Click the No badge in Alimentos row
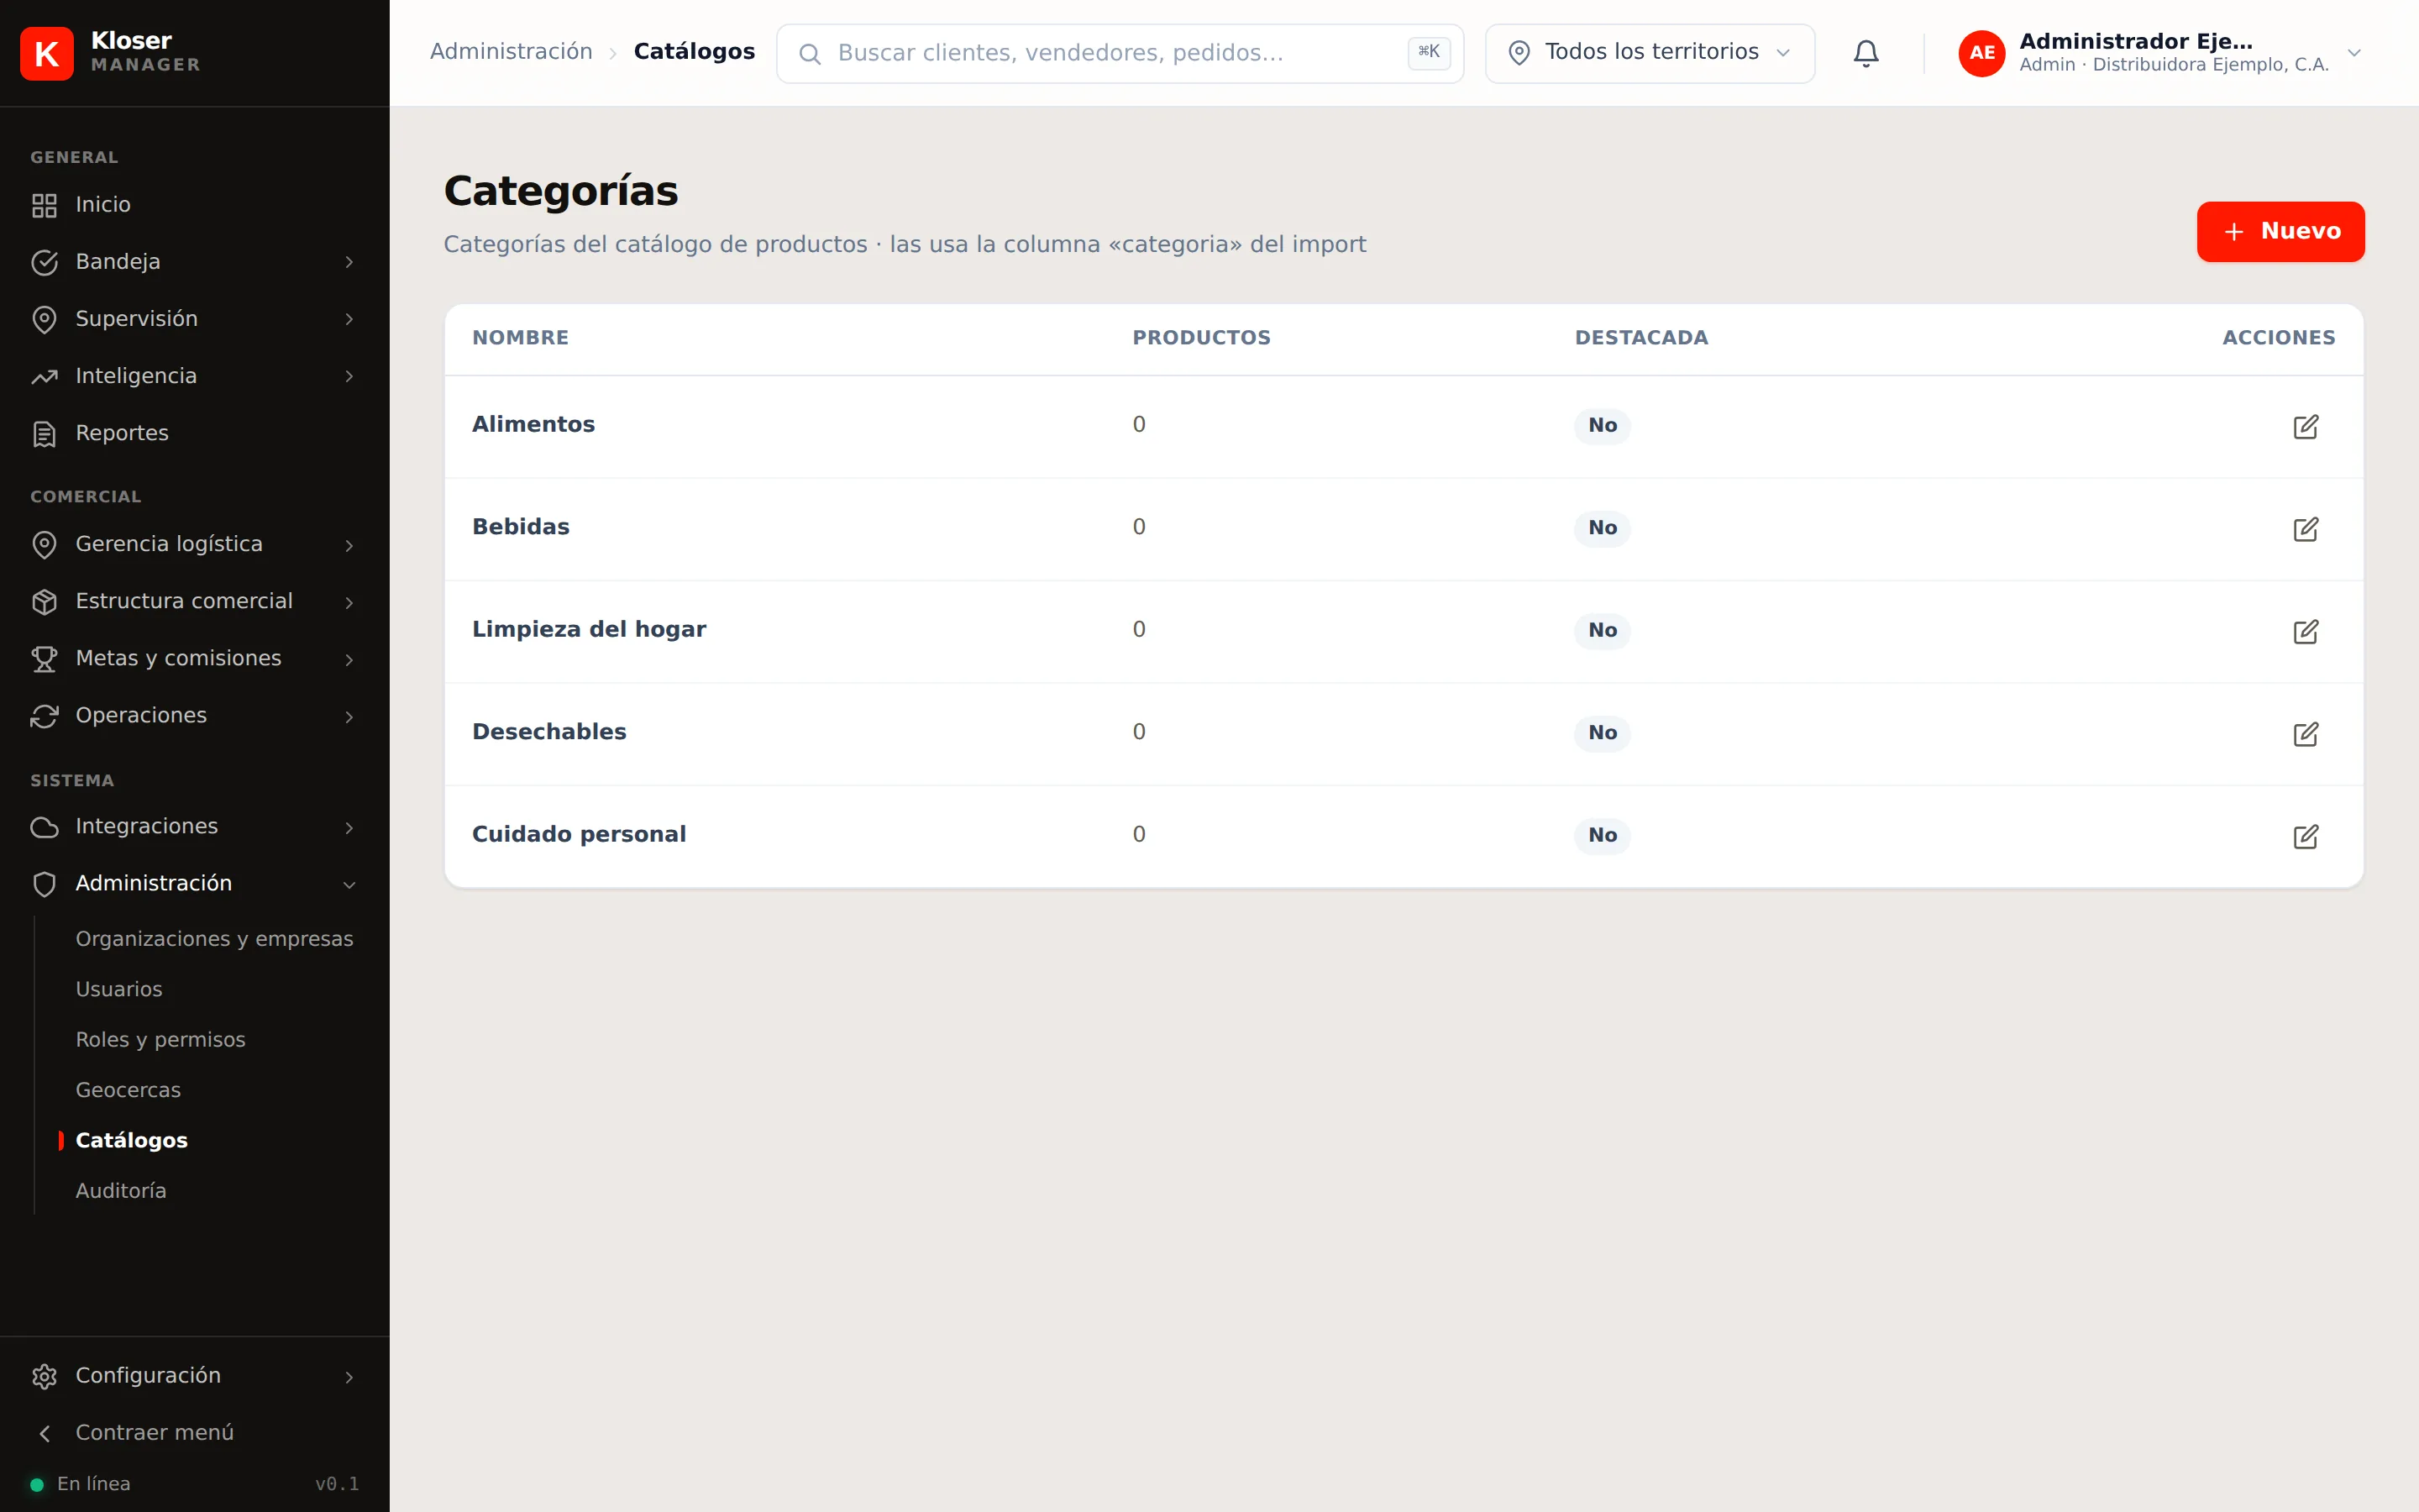The width and height of the screenshot is (2419, 1512). [1603, 425]
